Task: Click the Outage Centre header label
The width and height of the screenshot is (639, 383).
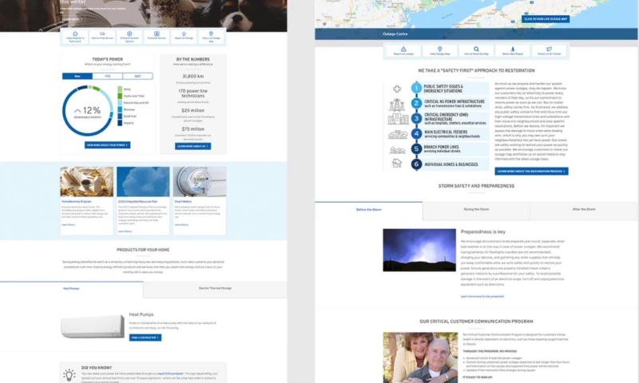Action: [395, 34]
